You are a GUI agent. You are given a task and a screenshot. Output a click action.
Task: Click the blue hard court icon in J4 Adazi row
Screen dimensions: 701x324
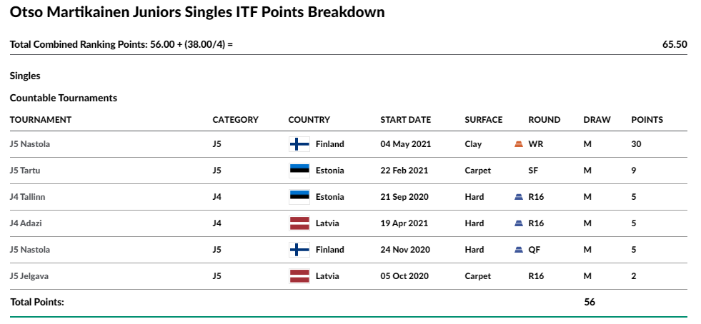coord(519,223)
